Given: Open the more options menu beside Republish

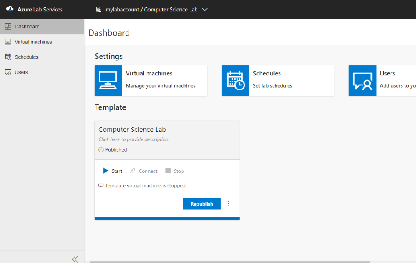Looking at the screenshot, I should (x=228, y=203).
